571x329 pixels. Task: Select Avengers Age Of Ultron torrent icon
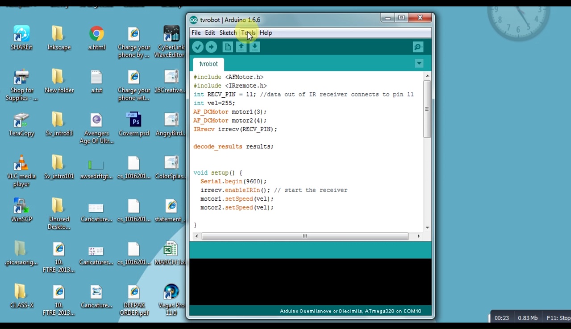[96, 128]
